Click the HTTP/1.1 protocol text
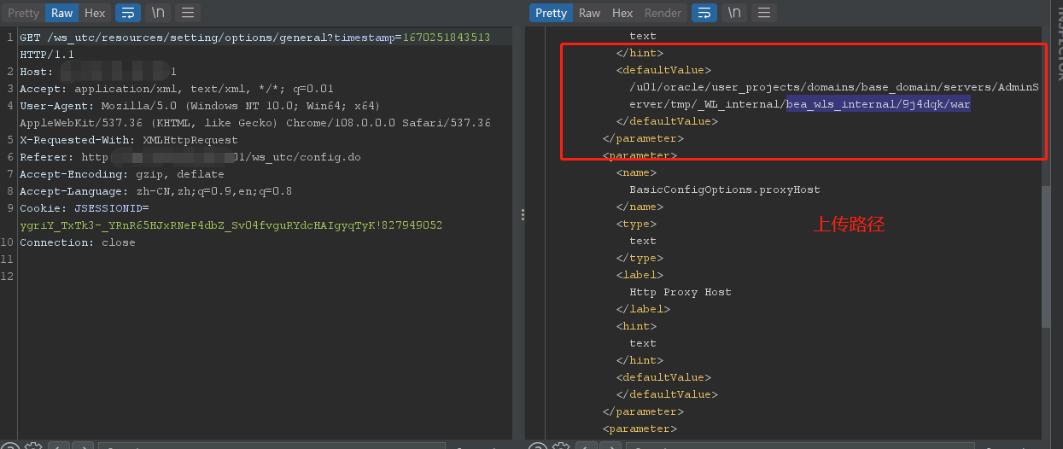 point(49,55)
